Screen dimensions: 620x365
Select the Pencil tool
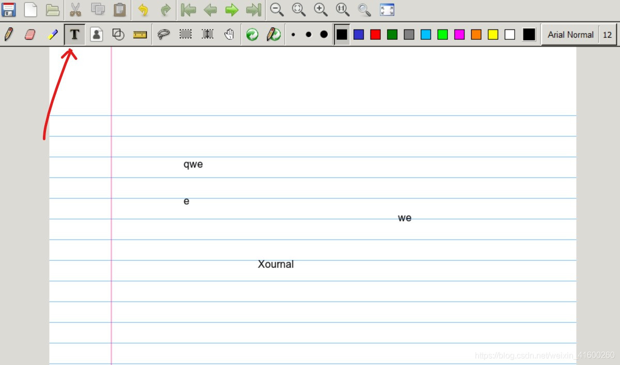coord(9,35)
